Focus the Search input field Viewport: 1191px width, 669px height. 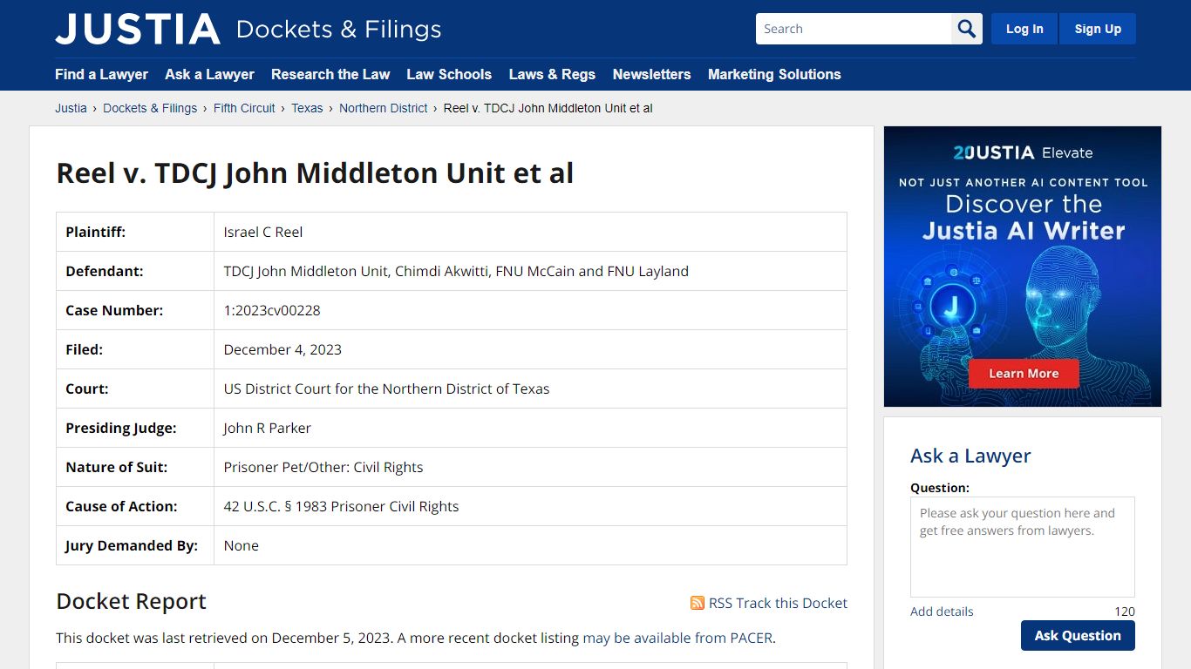pyautogui.click(x=854, y=29)
